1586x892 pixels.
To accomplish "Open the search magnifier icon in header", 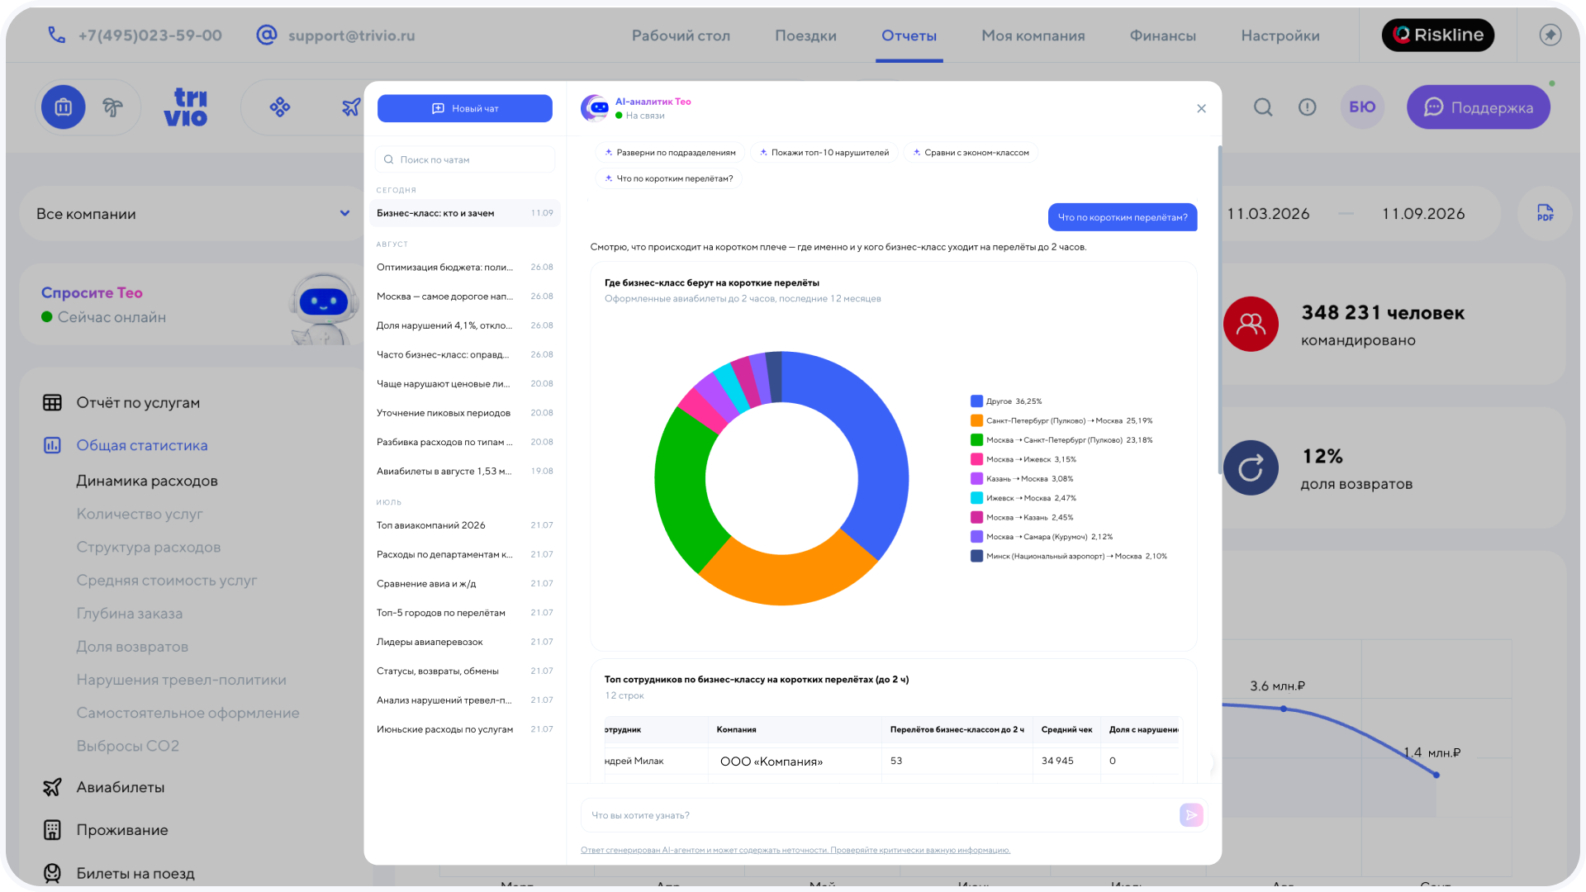I will (1263, 107).
